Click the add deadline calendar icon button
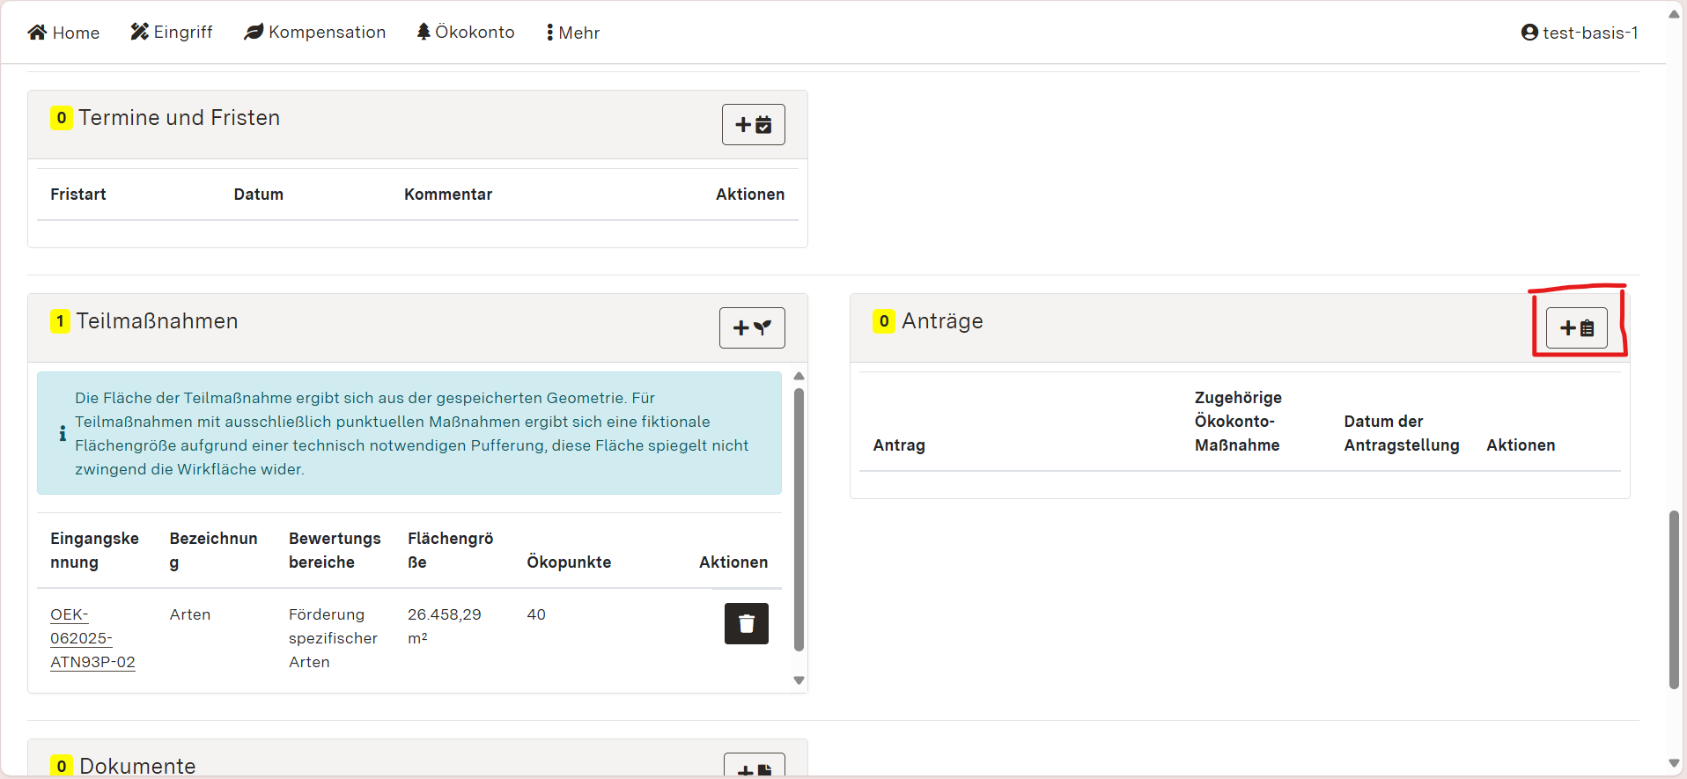The height and width of the screenshot is (779, 1687). [x=753, y=125]
